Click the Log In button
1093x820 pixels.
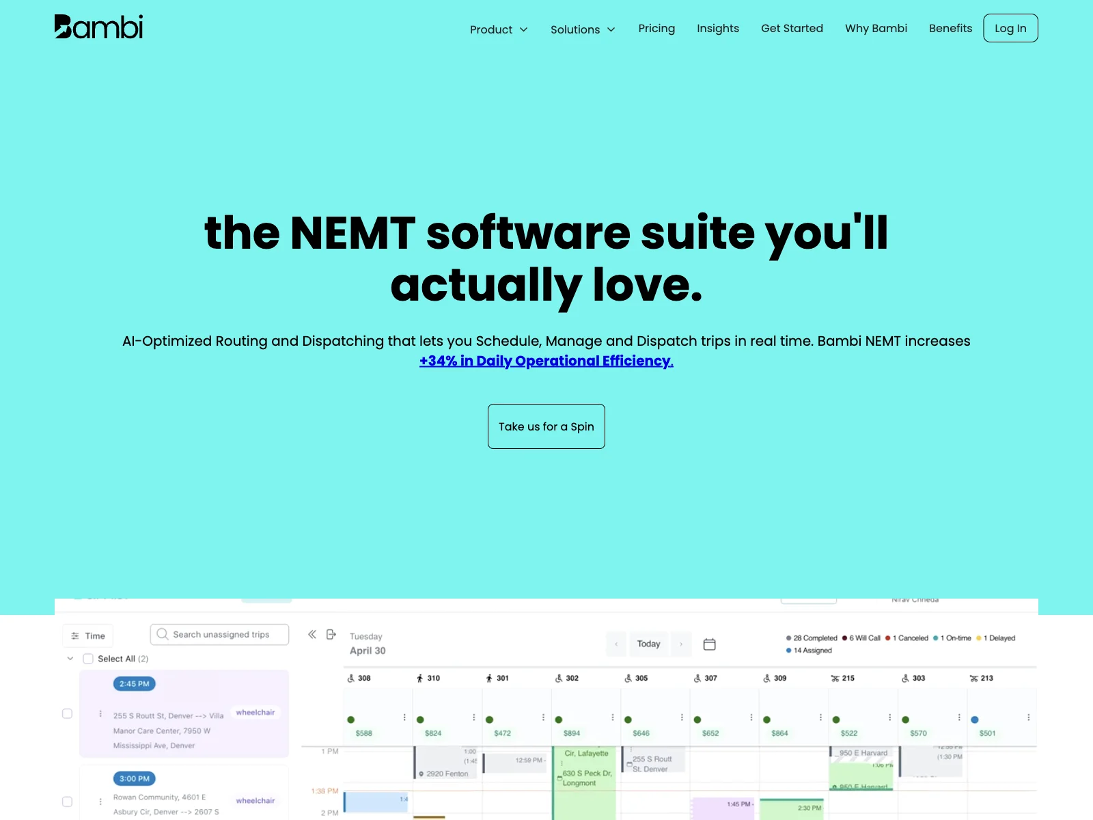[1010, 28]
